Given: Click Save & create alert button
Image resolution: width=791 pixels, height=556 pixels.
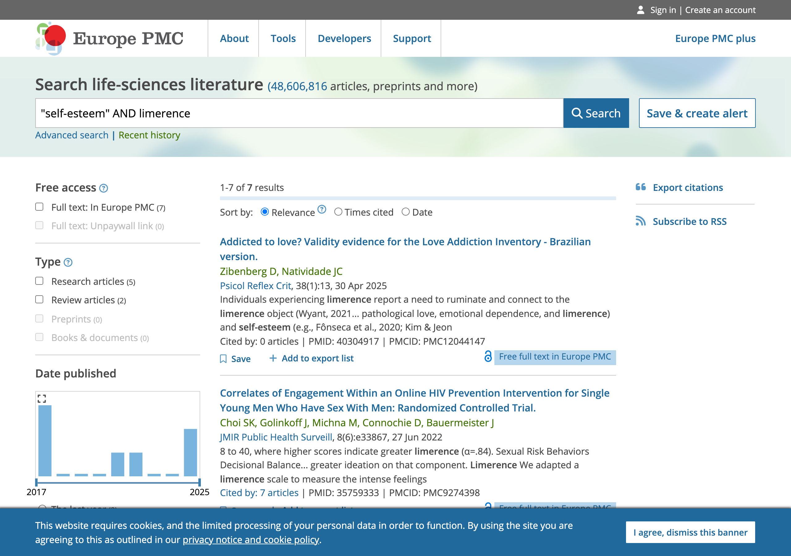Looking at the screenshot, I should click(x=697, y=113).
